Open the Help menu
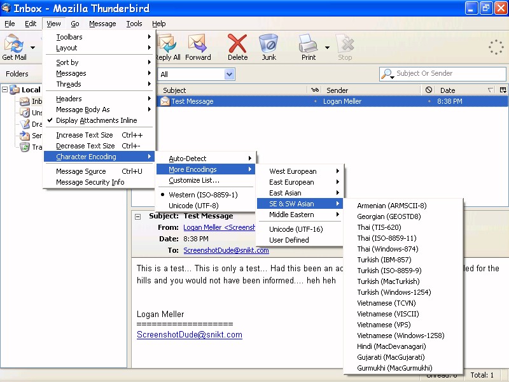 point(158,24)
